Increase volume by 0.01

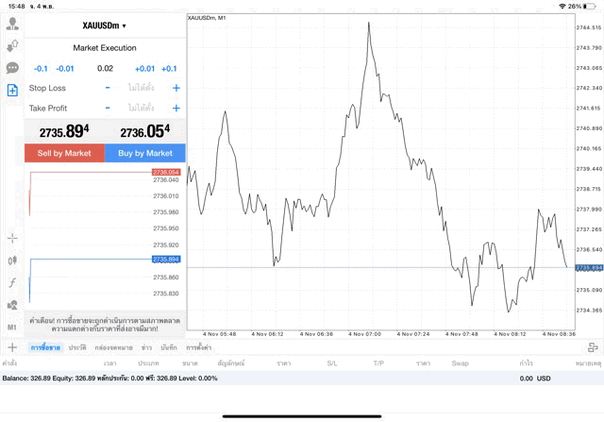144,68
